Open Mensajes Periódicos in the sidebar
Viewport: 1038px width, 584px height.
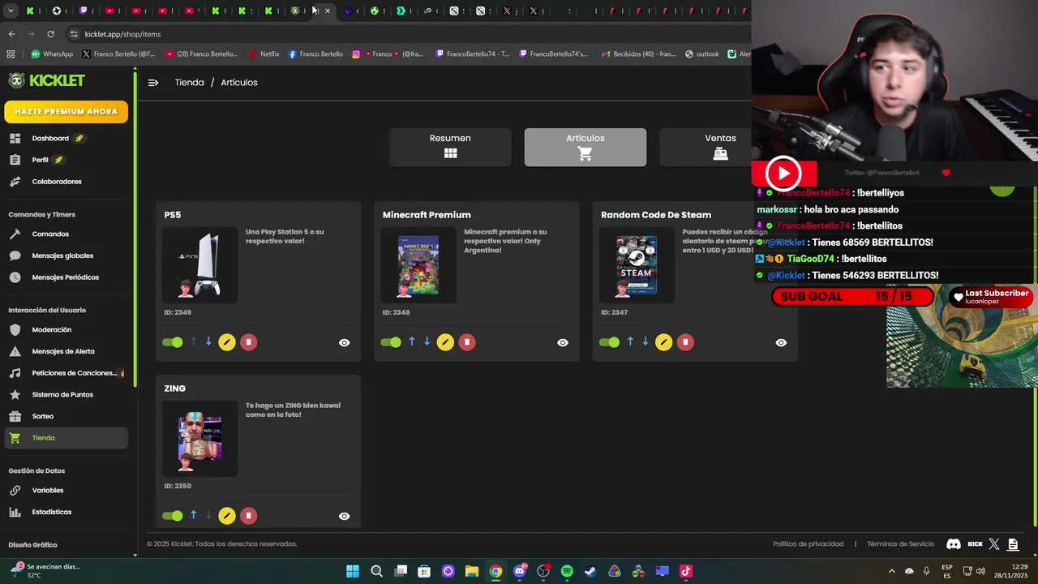pos(66,277)
